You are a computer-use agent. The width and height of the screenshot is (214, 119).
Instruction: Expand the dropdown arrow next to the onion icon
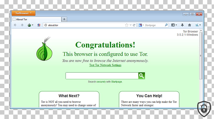pos(32,25)
